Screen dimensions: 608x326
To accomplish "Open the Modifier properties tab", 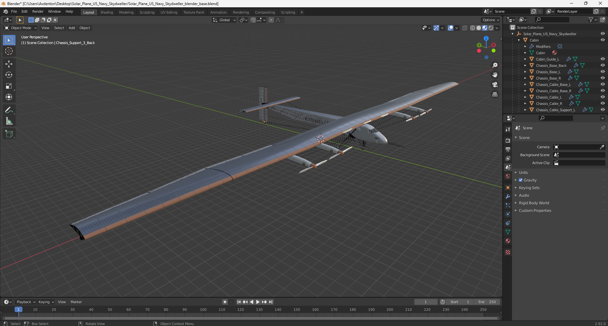I will [x=508, y=196].
